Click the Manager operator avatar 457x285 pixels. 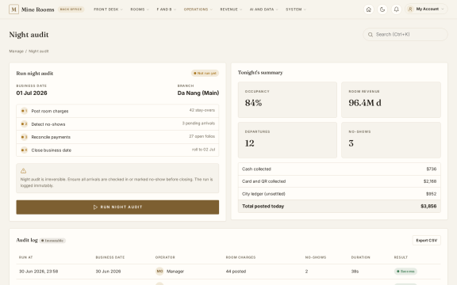[x=159, y=272]
